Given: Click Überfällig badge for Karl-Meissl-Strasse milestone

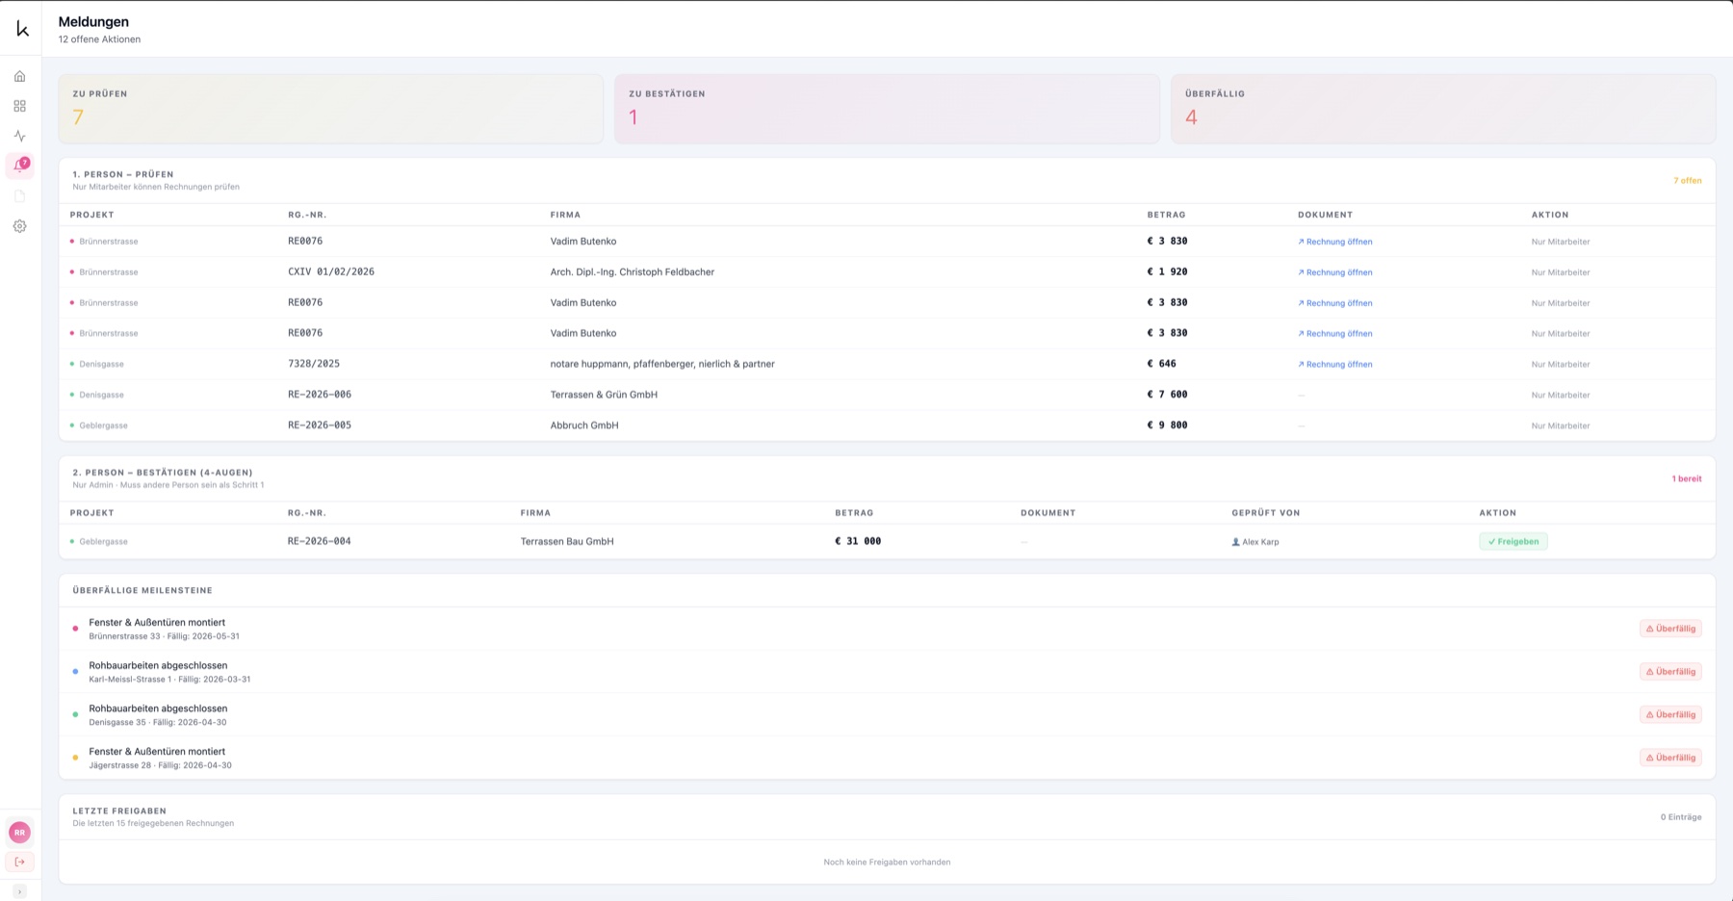Looking at the screenshot, I should [x=1670, y=672].
